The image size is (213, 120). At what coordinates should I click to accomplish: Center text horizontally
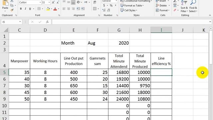click(x=69, y=9)
